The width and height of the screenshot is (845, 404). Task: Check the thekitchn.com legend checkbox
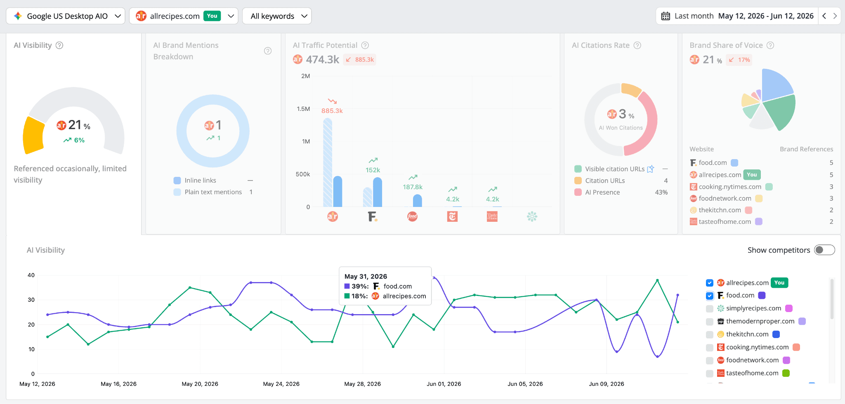point(710,334)
